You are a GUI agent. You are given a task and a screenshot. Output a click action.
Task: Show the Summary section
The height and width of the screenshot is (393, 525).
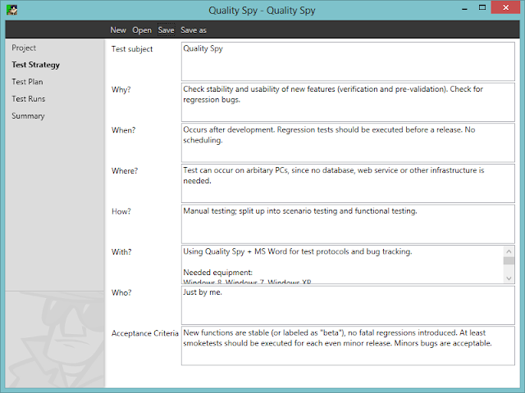[x=28, y=116]
